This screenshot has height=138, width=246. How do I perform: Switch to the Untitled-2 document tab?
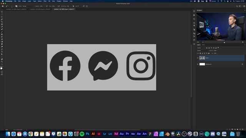(x=40, y=9)
